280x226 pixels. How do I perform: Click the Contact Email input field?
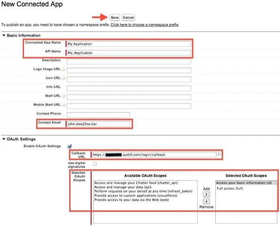tap(98, 124)
